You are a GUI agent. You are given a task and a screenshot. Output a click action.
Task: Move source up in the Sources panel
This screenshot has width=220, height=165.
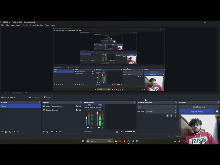point(56,132)
